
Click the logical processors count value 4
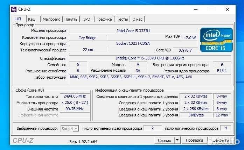click(x=226, y=128)
